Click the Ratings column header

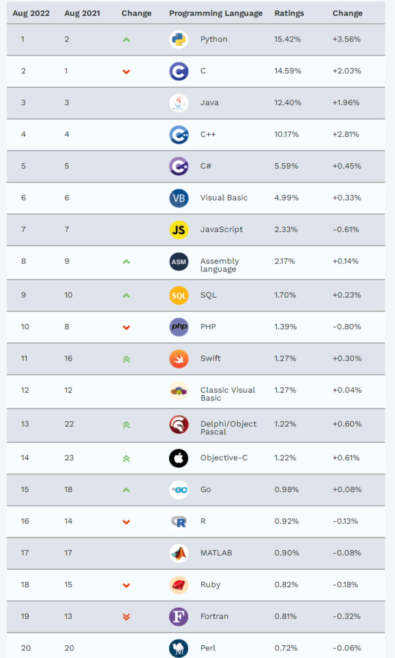[289, 14]
